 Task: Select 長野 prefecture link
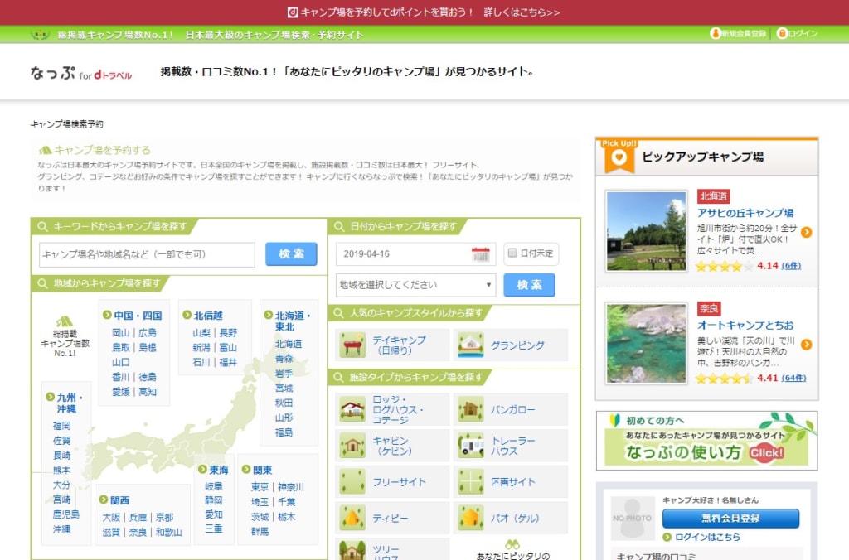pyautogui.click(x=228, y=333)
